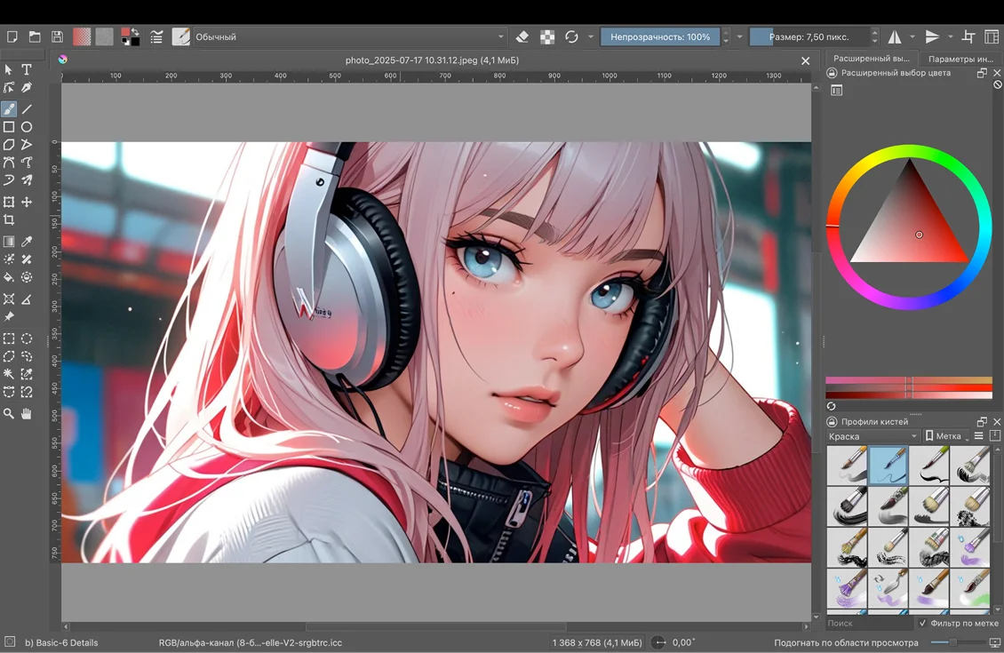Click the Save document icon
Viewport: 1004px width, 653px height.
57,37
